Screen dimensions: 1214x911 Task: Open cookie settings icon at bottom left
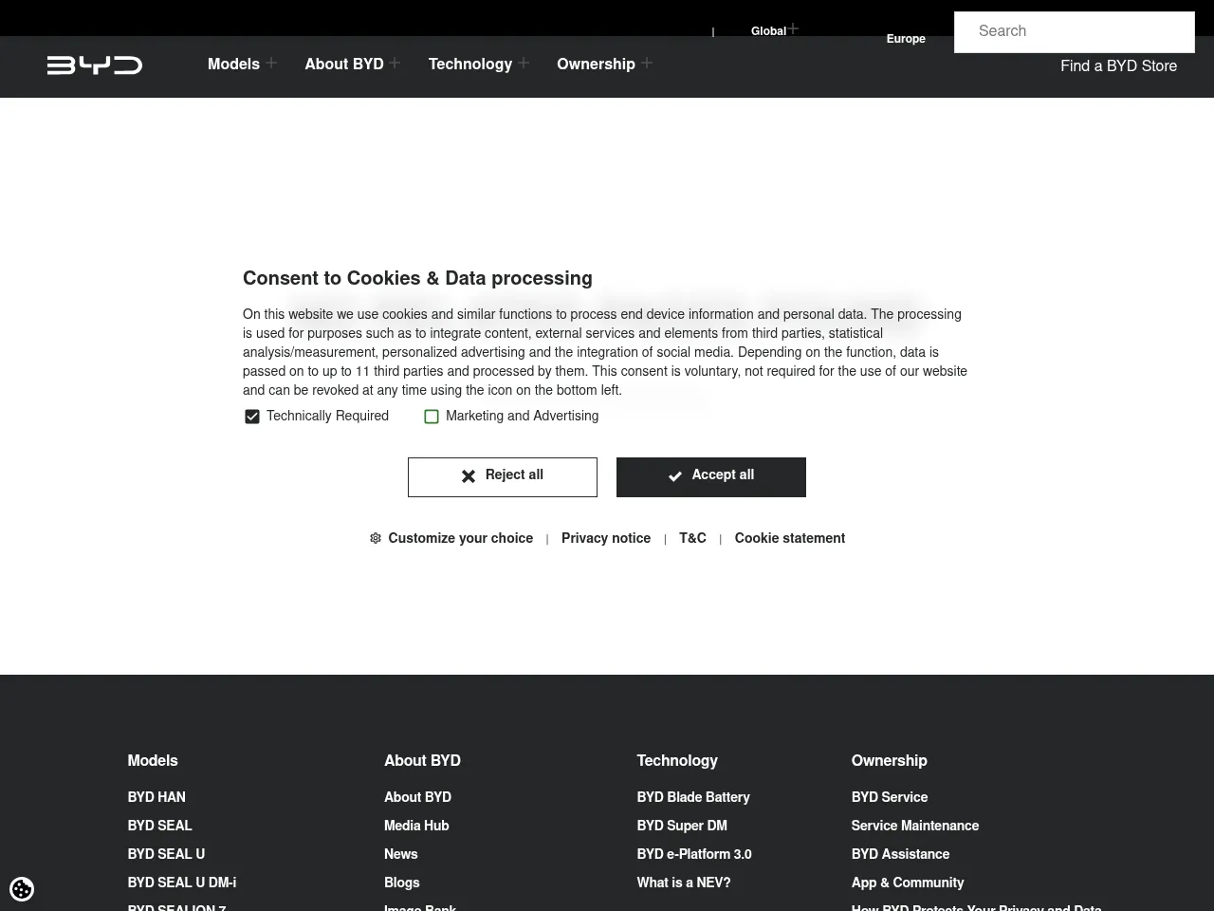coord(22,889)
